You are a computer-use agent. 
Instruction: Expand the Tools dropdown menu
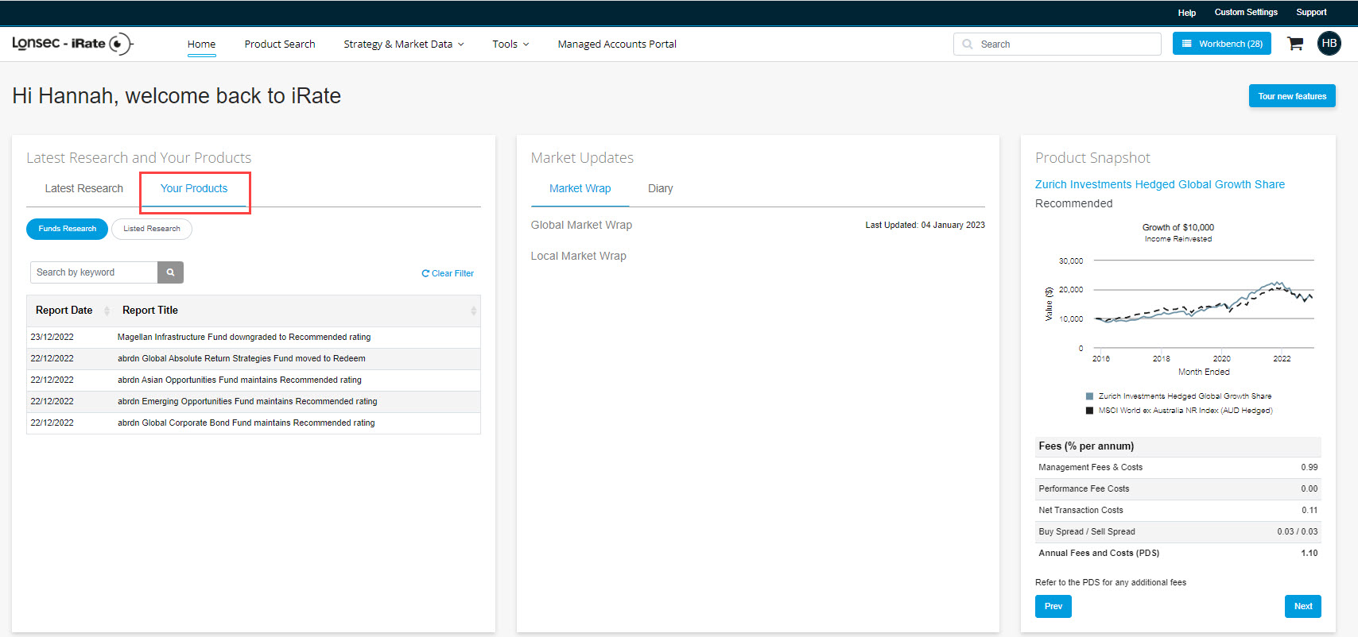click(510, 44)
